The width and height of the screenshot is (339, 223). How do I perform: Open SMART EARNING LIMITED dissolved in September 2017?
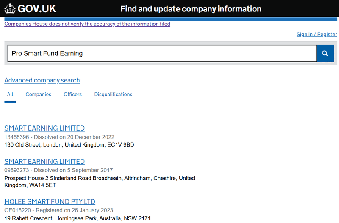click(44, 161)
